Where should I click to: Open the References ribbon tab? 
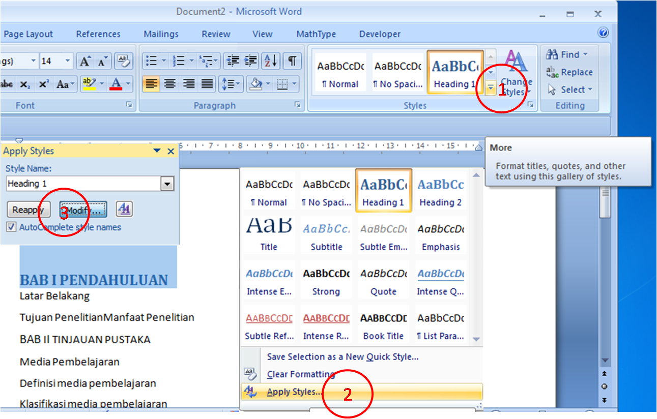tap(98, 34)
